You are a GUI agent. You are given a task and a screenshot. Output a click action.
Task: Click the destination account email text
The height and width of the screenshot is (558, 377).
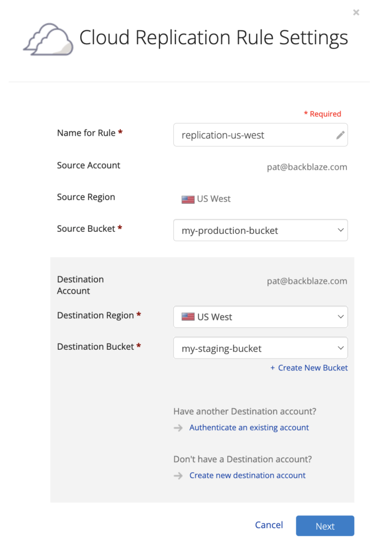[307, 281]
